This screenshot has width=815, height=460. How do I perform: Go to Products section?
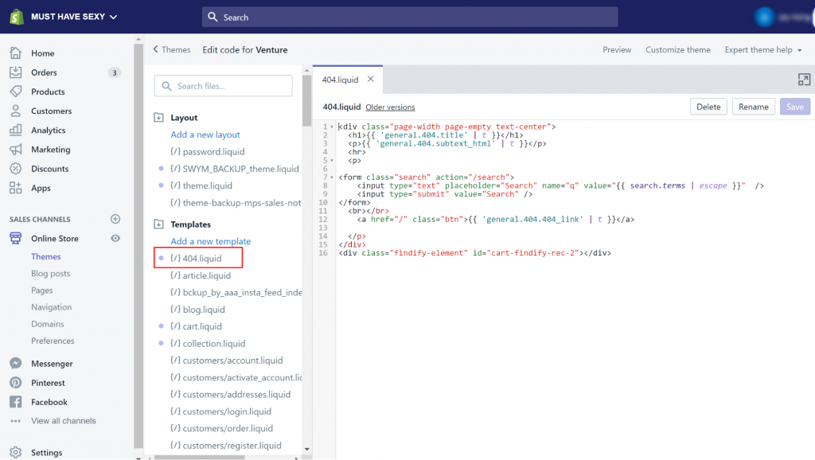tap(48, 92)
